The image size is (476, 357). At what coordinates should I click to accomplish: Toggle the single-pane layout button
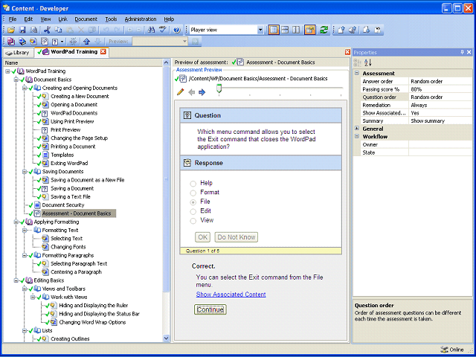pos(274,30)
